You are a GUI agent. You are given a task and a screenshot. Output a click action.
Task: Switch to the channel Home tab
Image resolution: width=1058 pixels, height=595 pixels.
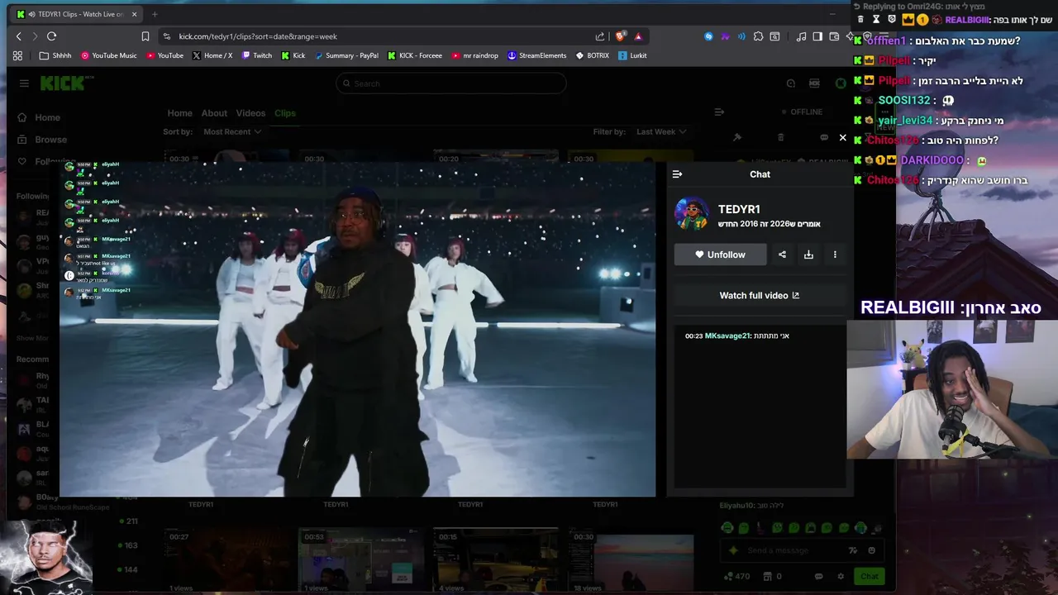point(179,113)
